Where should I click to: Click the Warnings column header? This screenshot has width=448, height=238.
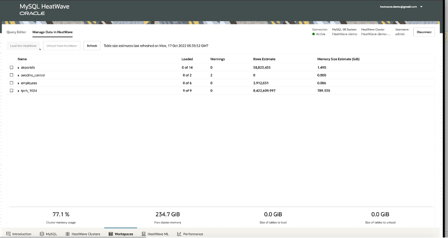point(217,59)
